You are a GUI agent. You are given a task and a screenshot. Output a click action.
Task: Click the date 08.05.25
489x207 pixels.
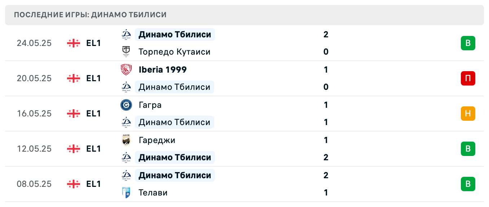pos(34,184)
